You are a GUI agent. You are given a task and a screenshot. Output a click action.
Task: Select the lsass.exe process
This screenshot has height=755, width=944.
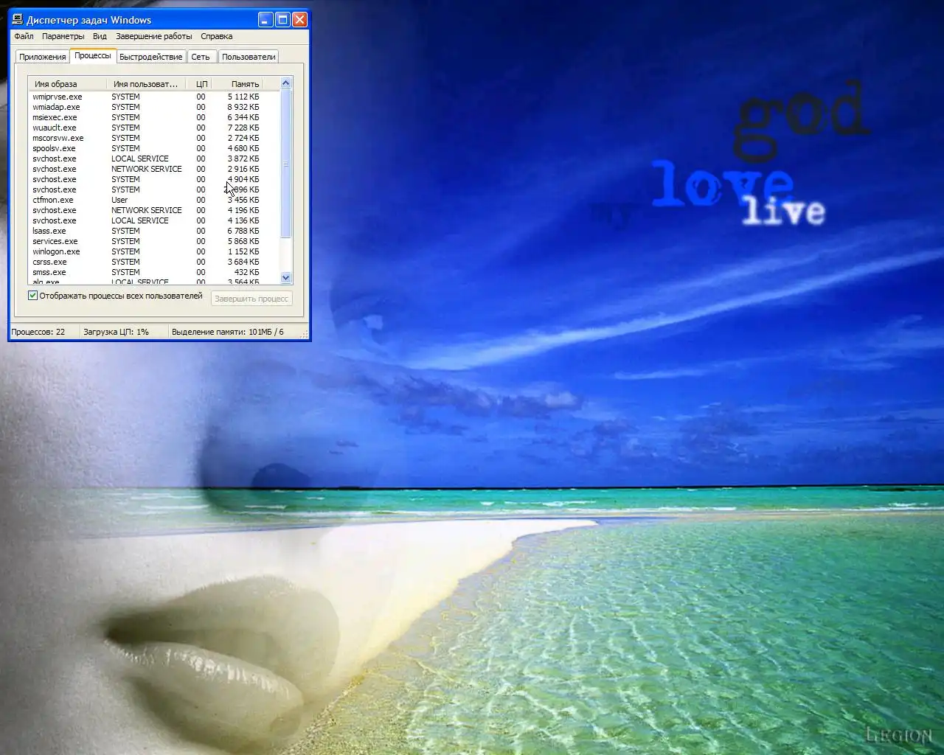click(49, 231)
